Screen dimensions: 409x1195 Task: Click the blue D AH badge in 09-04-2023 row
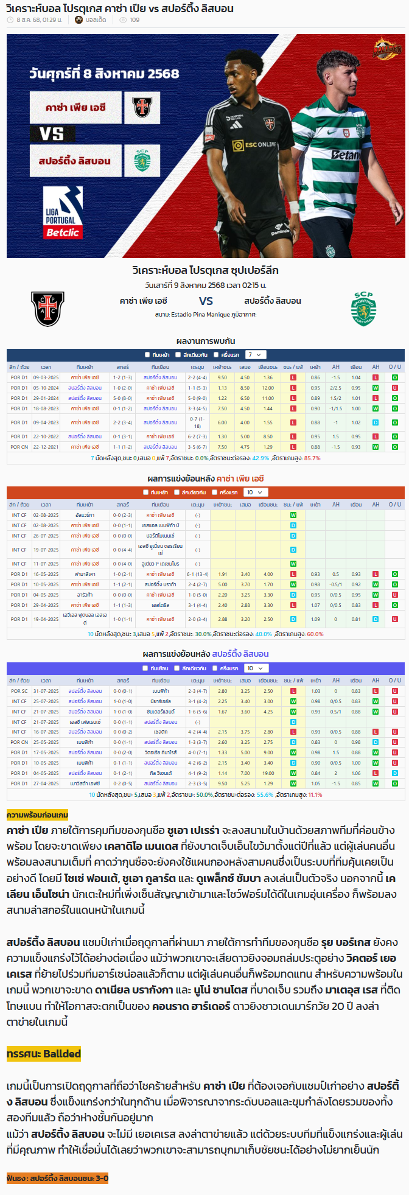tap(376, 422)
